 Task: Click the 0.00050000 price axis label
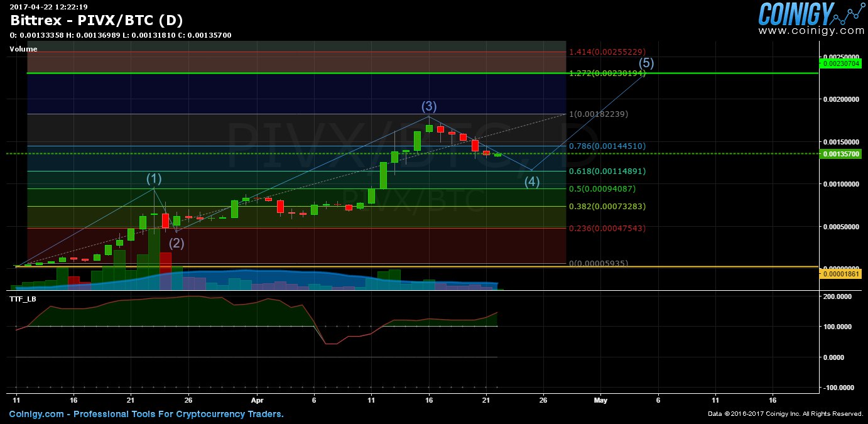(x=842, y=227)
